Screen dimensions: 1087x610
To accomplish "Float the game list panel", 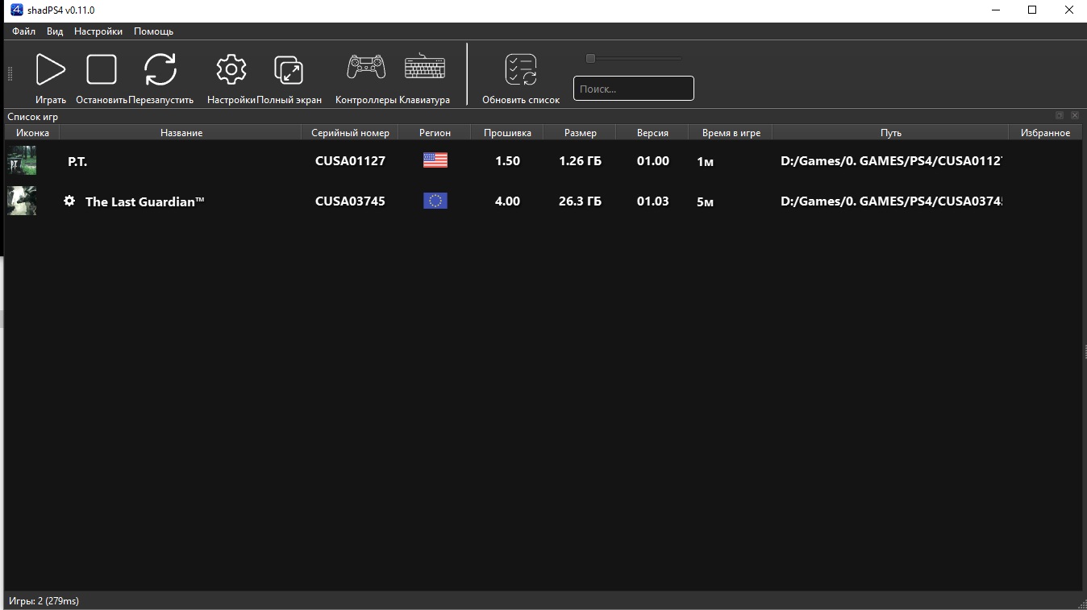I will pos(1060,116).
